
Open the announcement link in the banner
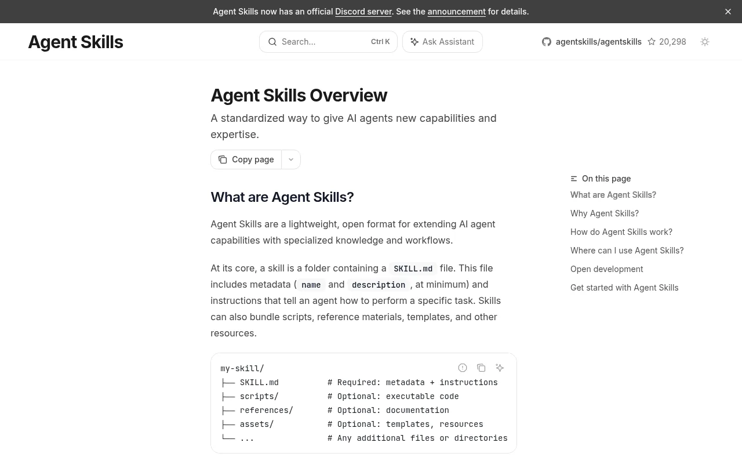pyautogui.click(x=456, y=12)
